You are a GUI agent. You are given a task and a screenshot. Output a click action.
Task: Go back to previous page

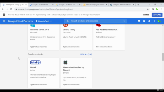pos(3,9)
